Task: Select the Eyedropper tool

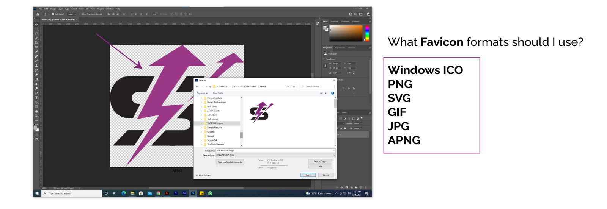Action: (36, 52)
